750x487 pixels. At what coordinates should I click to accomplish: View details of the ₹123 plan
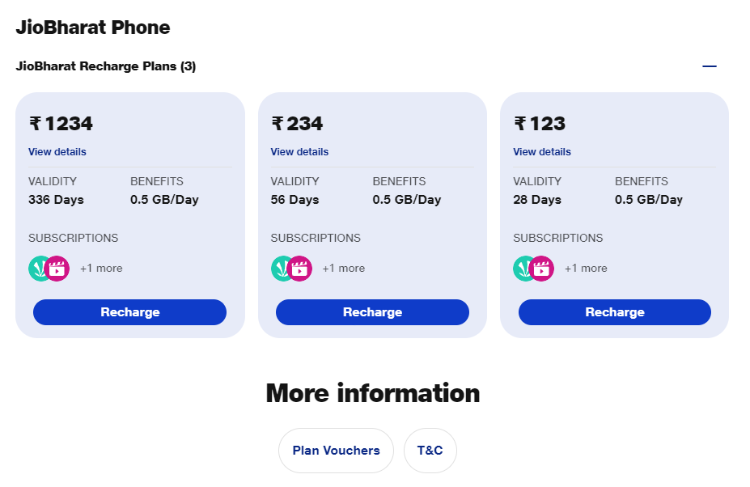point(542,151)
